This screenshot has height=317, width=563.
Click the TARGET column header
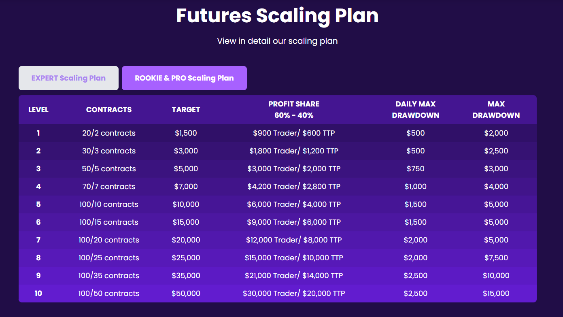(x=186, y=110)
